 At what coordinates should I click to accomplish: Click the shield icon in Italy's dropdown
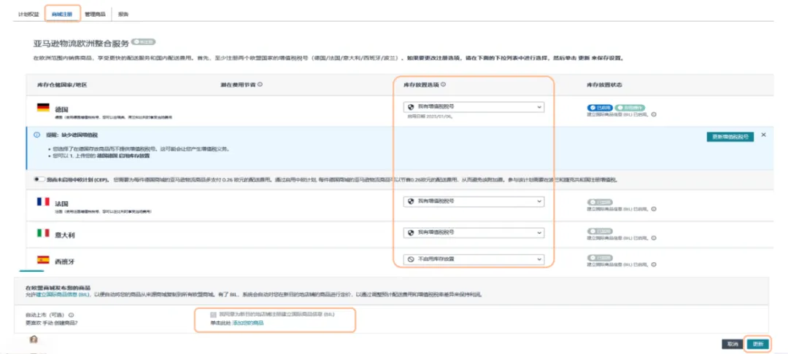click(411, 233)
